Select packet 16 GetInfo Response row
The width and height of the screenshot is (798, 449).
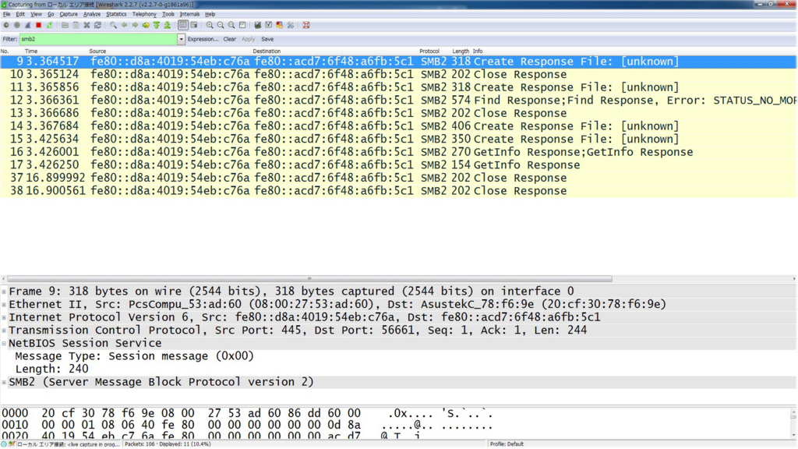click(x=398, y=152)
